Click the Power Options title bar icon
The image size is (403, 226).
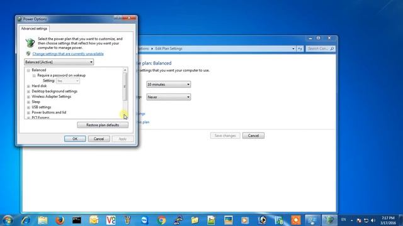(x=20, y=19)
